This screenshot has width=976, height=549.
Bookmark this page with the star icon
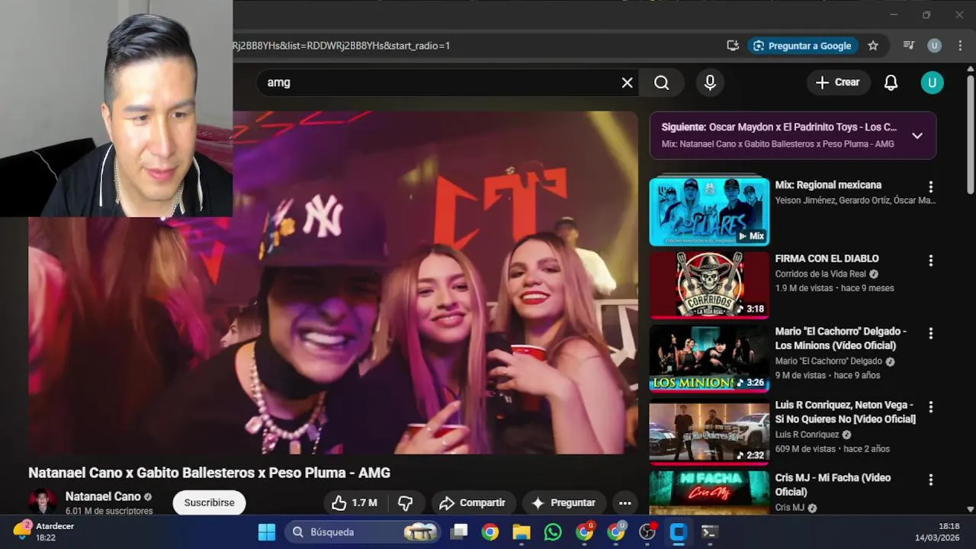coord(873,46)
